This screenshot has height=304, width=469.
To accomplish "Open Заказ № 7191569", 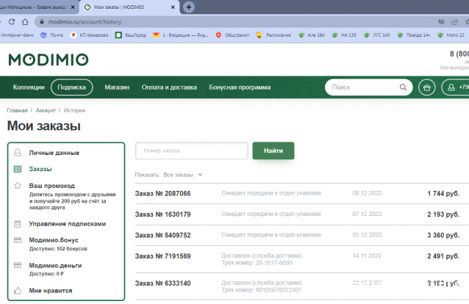I will (x=162, y=256).
